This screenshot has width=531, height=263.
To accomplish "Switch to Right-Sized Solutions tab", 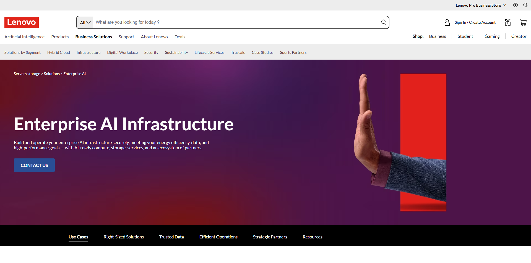I will click(x=124, y=237).
